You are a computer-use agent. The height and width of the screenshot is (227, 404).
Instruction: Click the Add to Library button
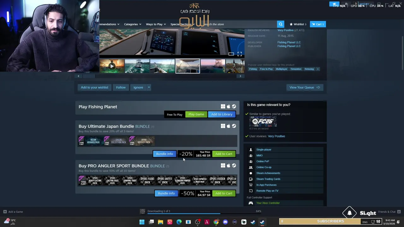tap(222, 114)
